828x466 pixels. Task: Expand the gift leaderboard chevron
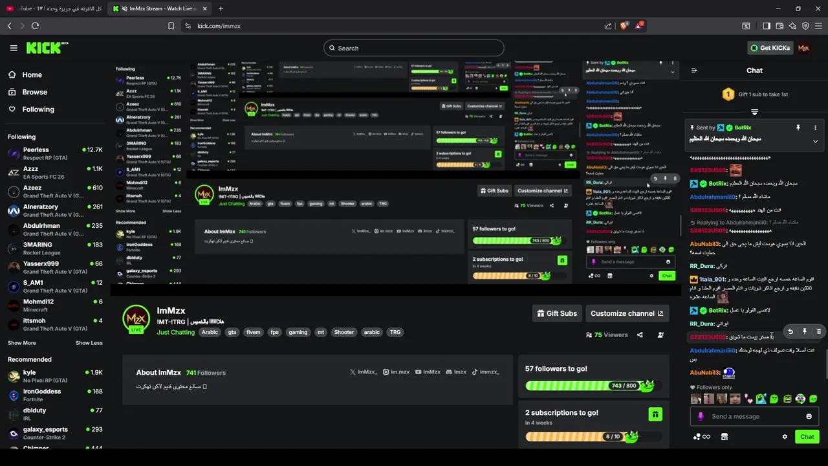(754, 111)
